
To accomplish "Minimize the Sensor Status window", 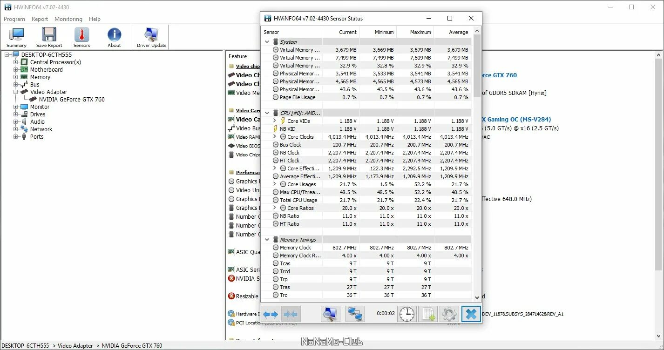I will click(x=428, y=18).
